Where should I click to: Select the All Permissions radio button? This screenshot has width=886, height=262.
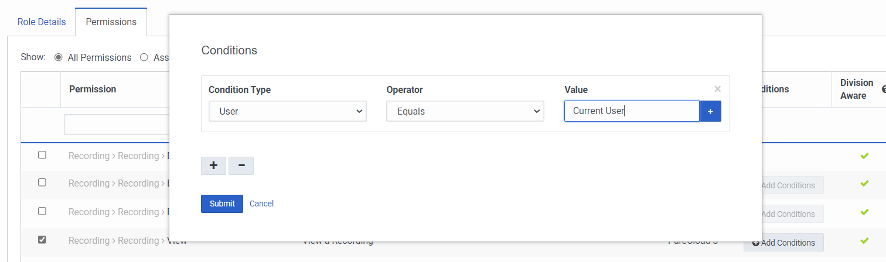(x=59, y=57)
